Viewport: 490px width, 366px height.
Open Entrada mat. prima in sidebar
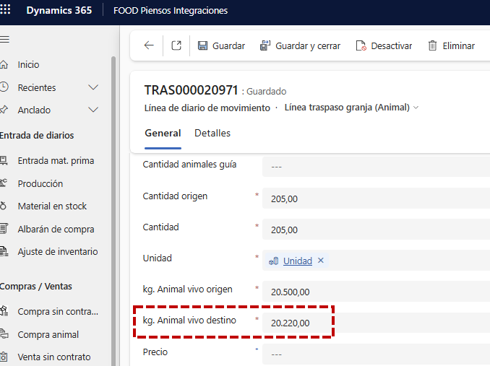tap(56, 160)
